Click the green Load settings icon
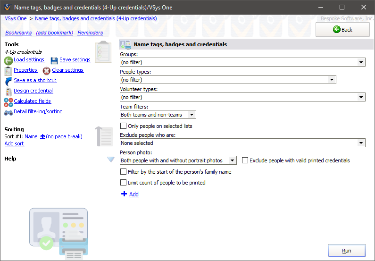The image size is (375, 261). (8, 60)
